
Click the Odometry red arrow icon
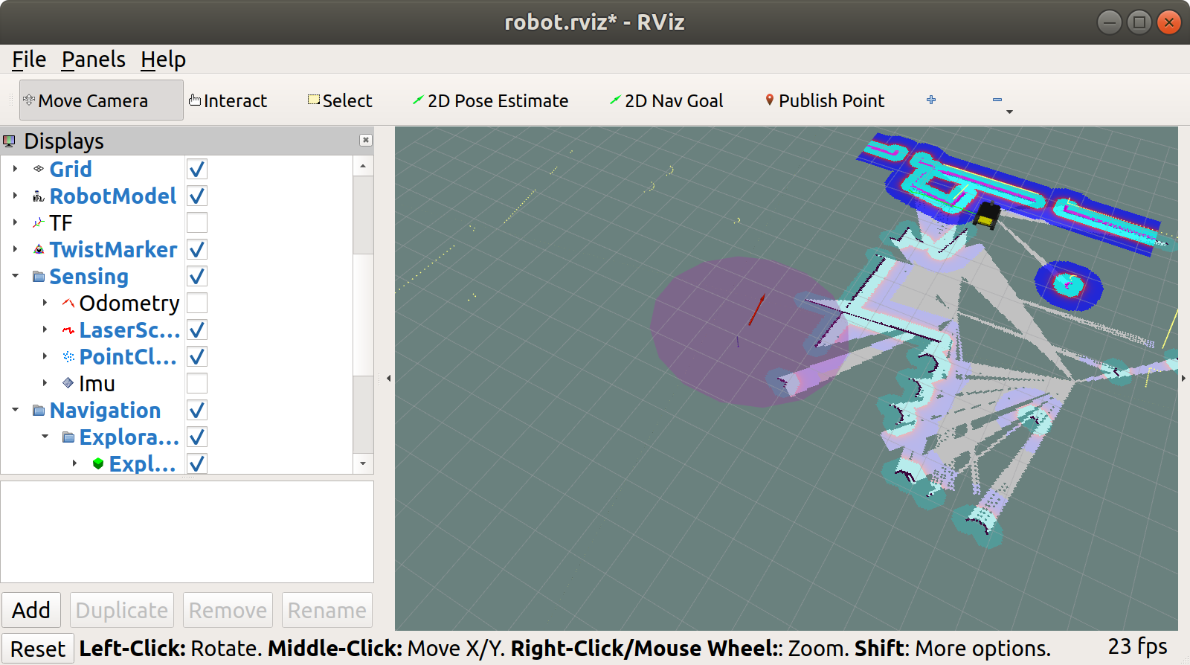pos(68,303)
